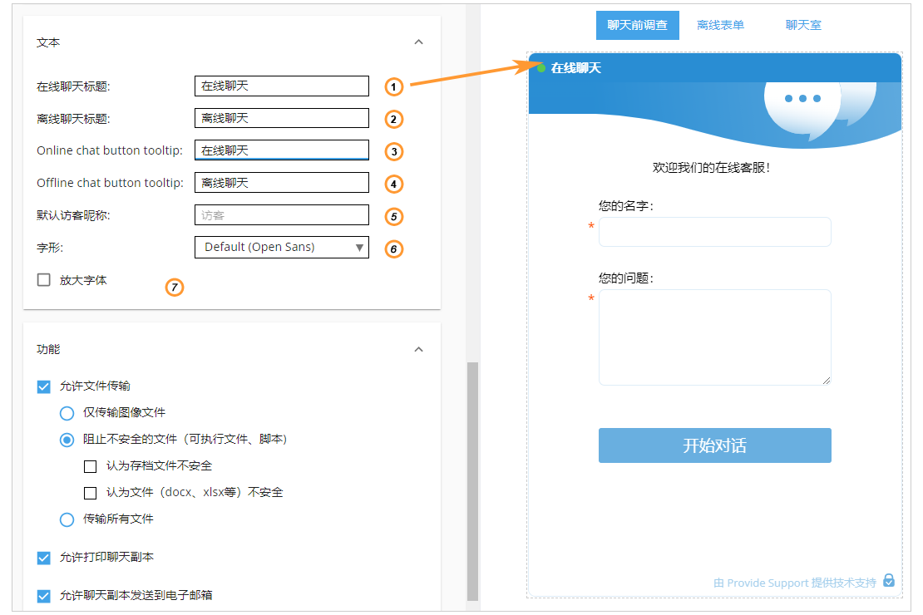Click the 在线聊天标题 input field

click(x=282, y=86)
